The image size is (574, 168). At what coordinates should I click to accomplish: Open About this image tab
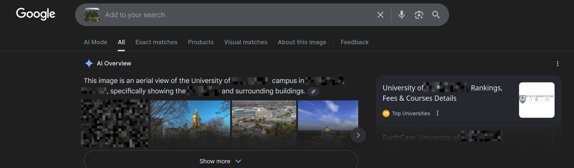[x=302, y=42]
